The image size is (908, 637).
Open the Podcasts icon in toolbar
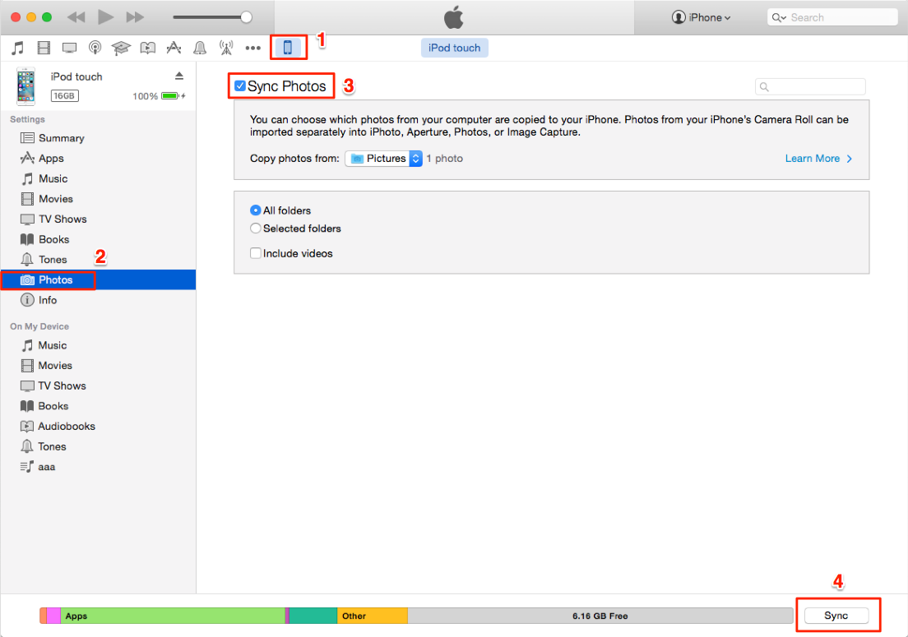pos(95,48)
